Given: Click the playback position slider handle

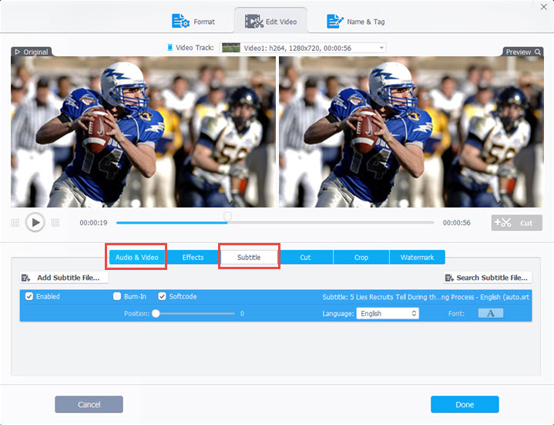Looking at the screenshot, I should pyautogui.click(x=227, y=217).
